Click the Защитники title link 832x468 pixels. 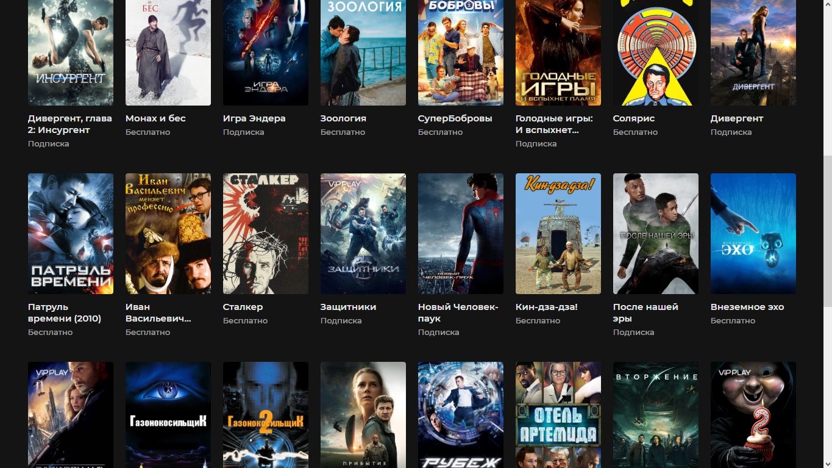click(348, 307)
